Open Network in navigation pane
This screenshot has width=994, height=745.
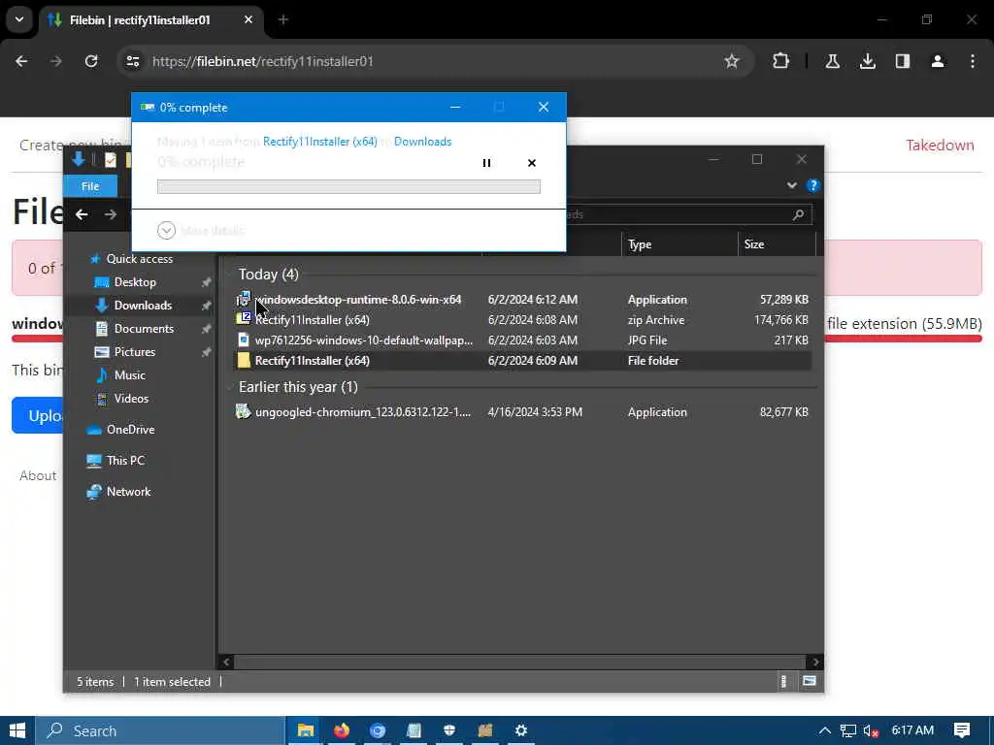128,492
